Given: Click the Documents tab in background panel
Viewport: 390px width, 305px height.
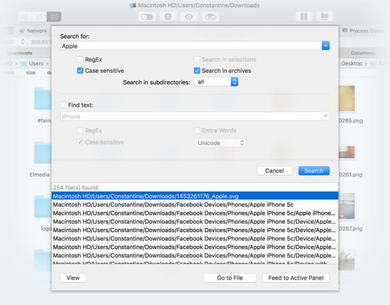Looking at the screenshot, I should 363,53.
